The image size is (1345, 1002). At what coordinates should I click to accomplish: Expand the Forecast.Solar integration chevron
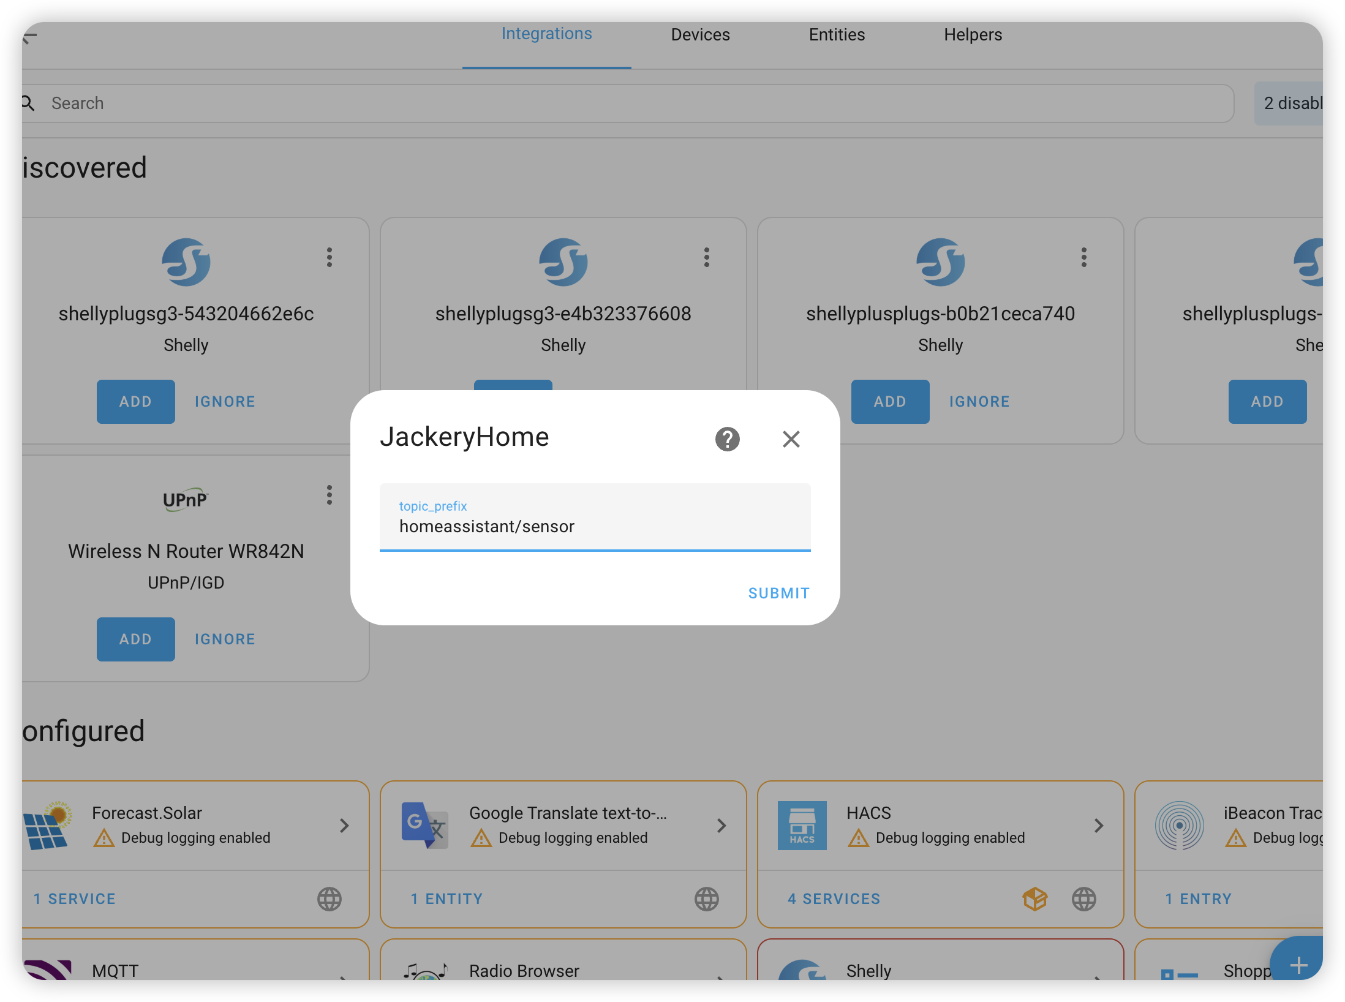[x=344, y=826]
